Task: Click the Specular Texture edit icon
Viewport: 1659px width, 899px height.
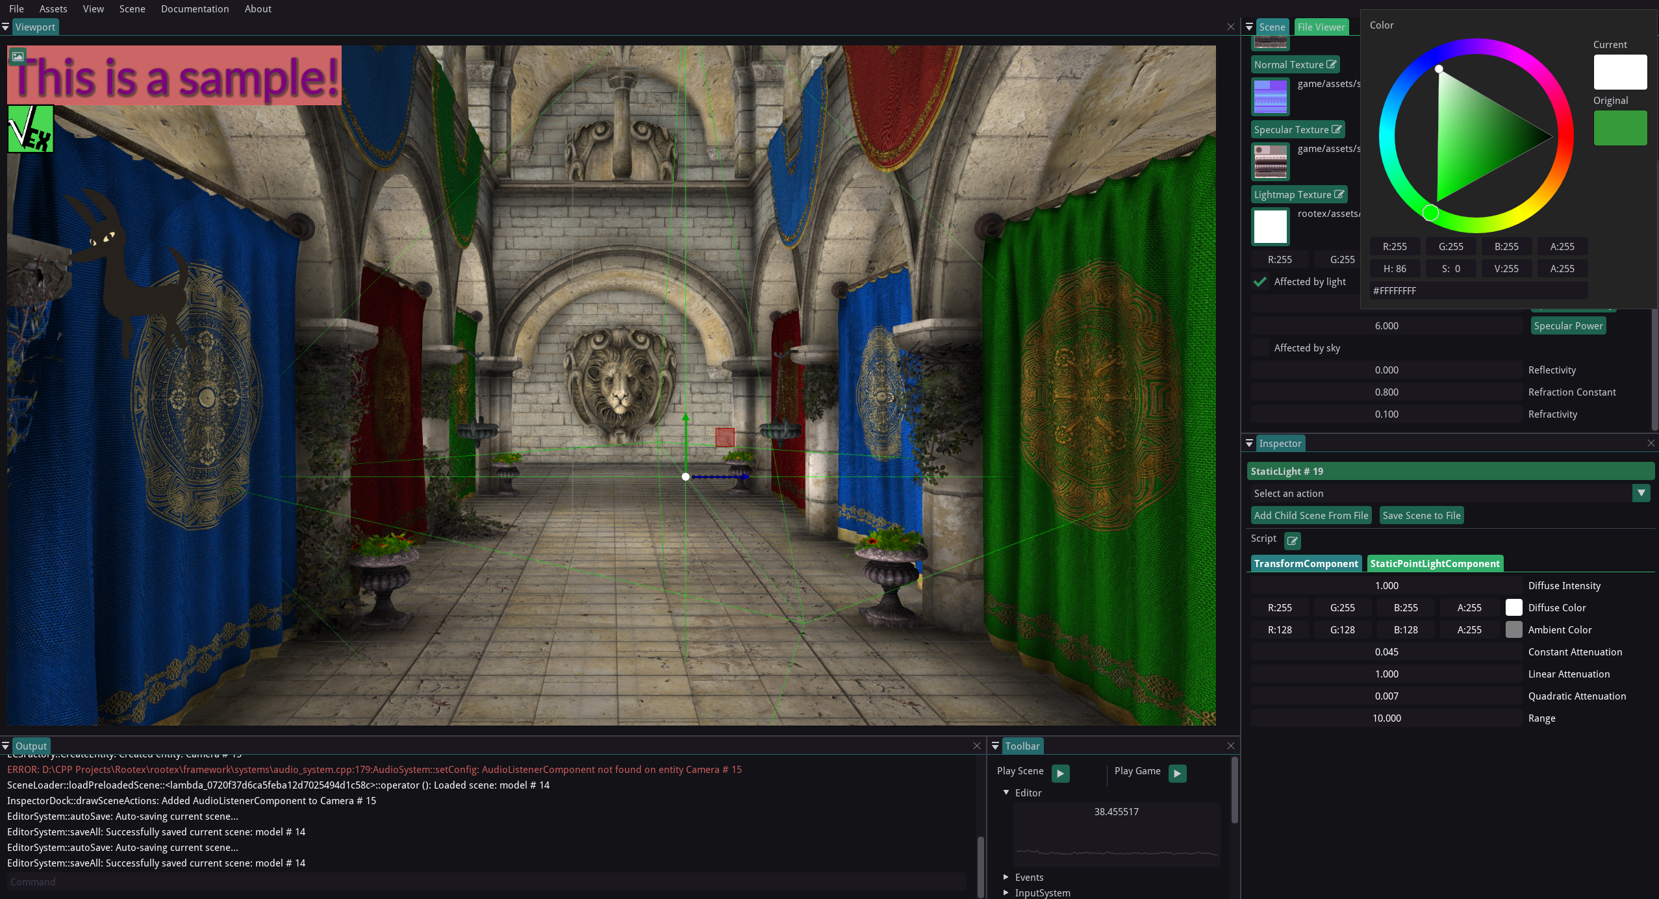Action: coord(1336,129)
